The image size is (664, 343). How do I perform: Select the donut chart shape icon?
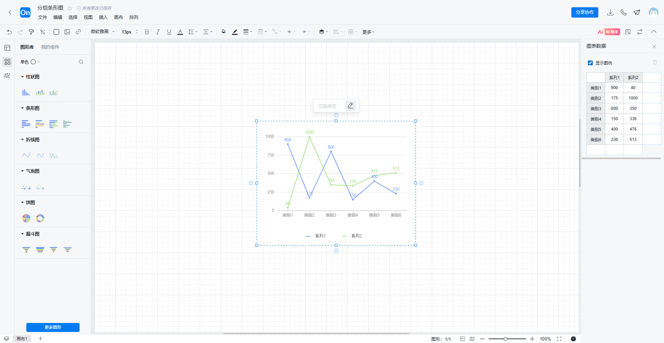40,218
